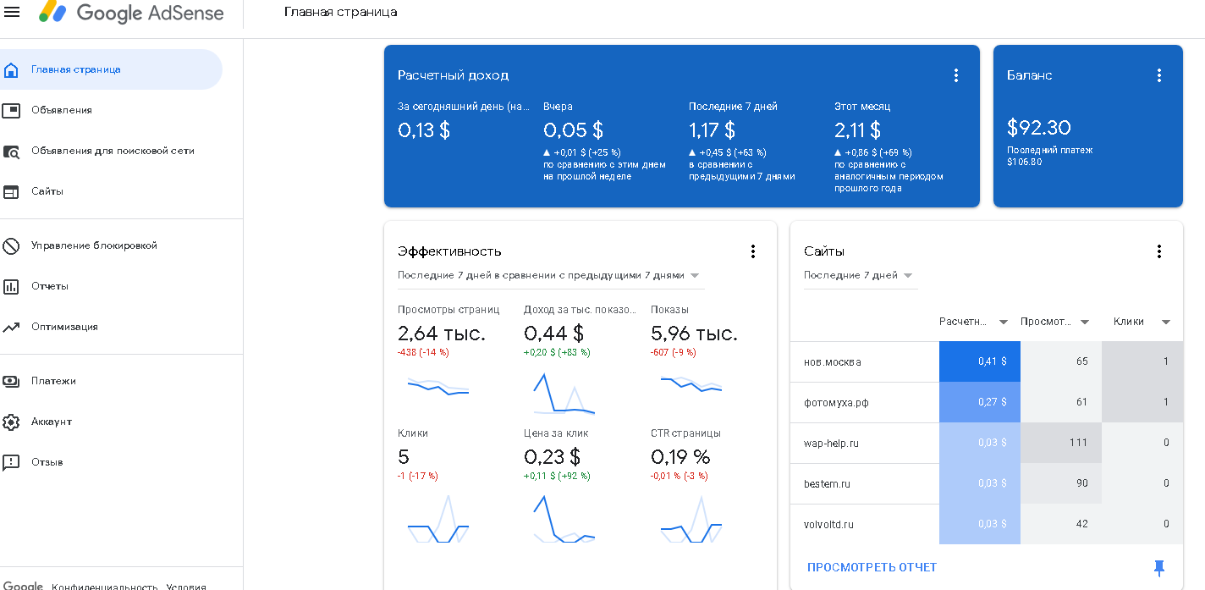This screenshot has height=590, width=1205.
Task: Click the фотомуха.рф site row
Action: point(987,402)
